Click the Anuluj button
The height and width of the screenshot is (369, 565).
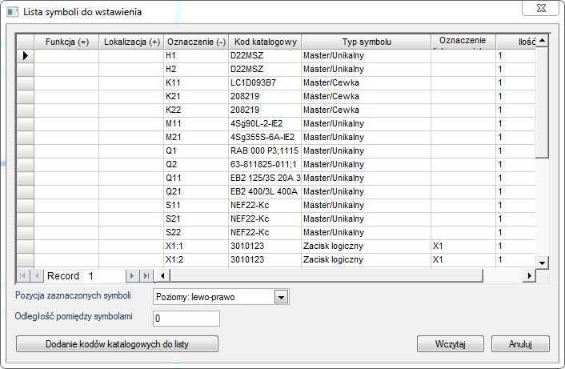tap(520, 344)
